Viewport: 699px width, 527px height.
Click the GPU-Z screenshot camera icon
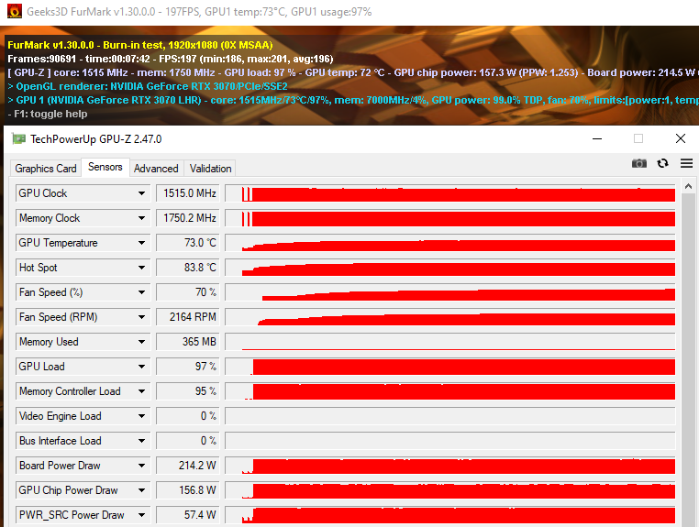(638, 163)
